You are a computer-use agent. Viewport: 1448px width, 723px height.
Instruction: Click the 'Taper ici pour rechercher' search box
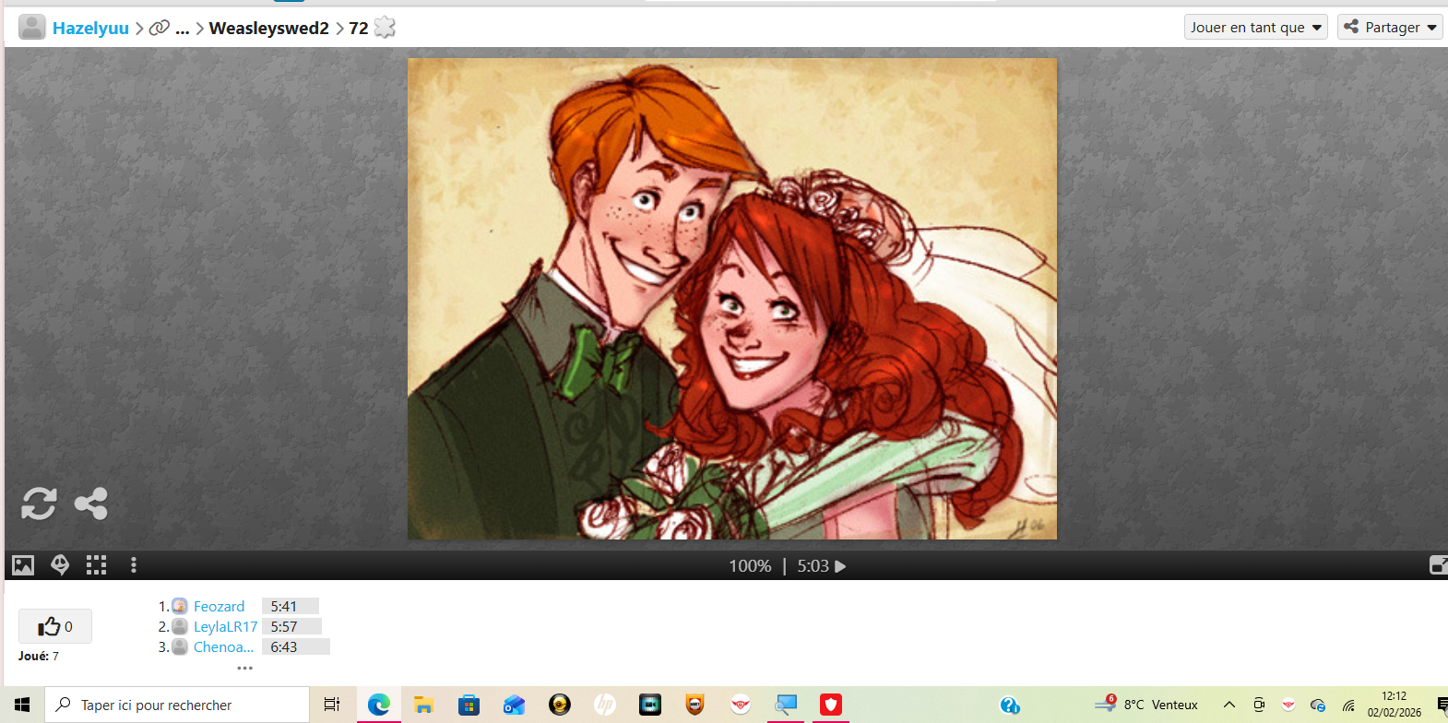coord(177,705)
